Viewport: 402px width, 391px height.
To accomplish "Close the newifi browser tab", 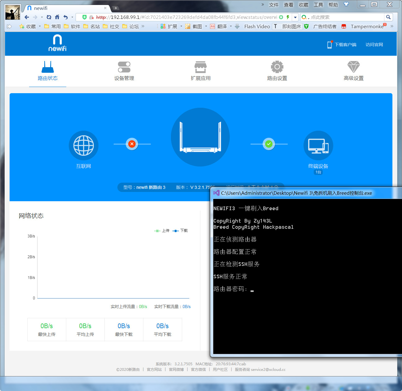I will tap(105, 8).
